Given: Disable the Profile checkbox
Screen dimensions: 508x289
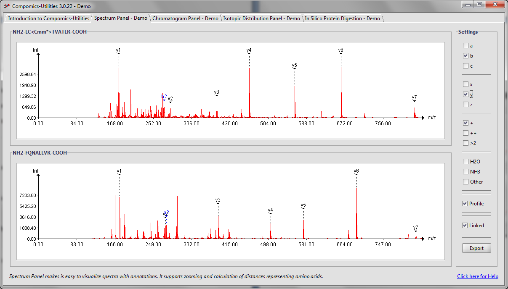Looking at the screenshot, I should click(x=465, y=204).
